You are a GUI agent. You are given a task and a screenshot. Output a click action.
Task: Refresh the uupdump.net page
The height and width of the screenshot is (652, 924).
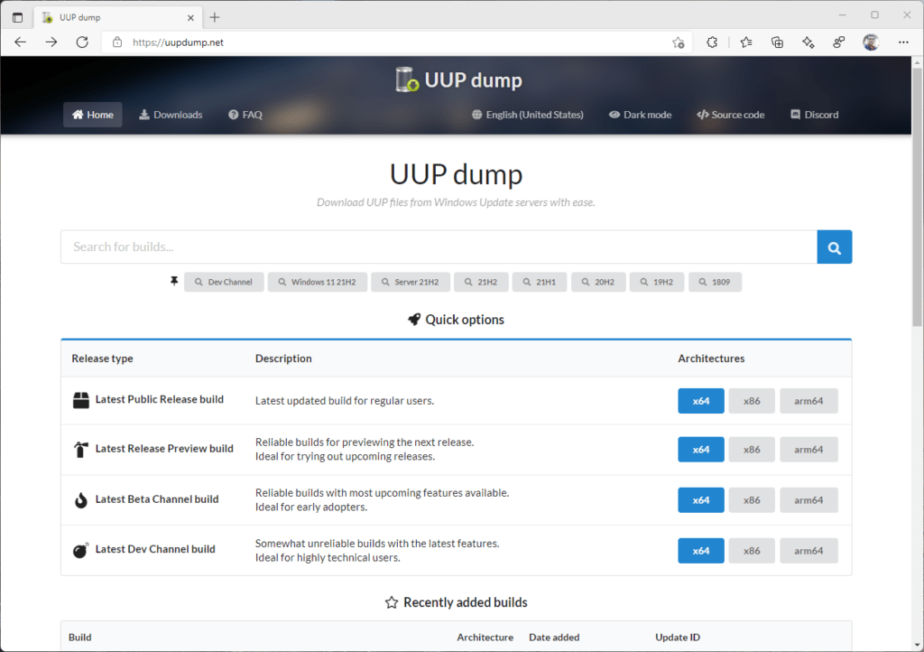point(82,42)
